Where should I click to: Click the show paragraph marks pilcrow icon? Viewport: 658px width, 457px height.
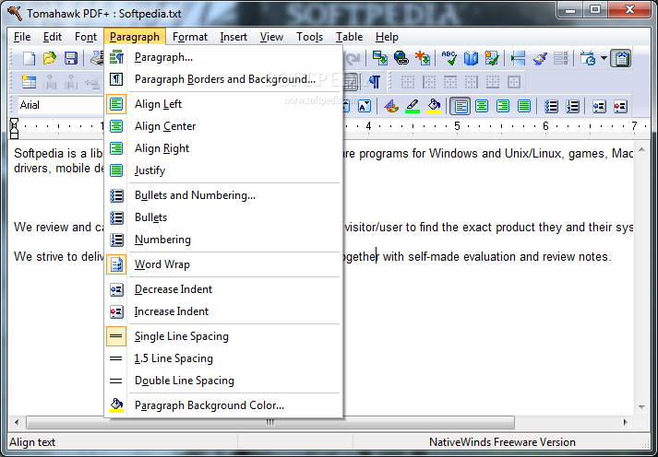[375, 82]
